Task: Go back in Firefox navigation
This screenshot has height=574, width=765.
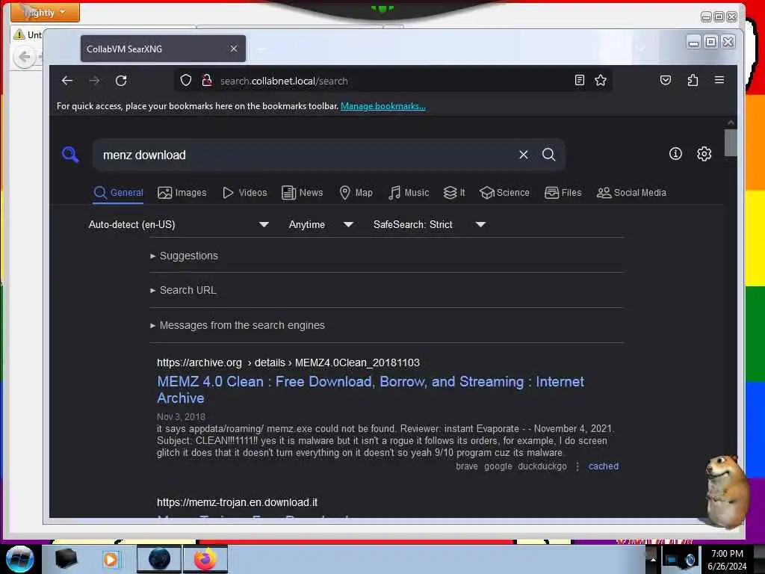Action: 66,81
